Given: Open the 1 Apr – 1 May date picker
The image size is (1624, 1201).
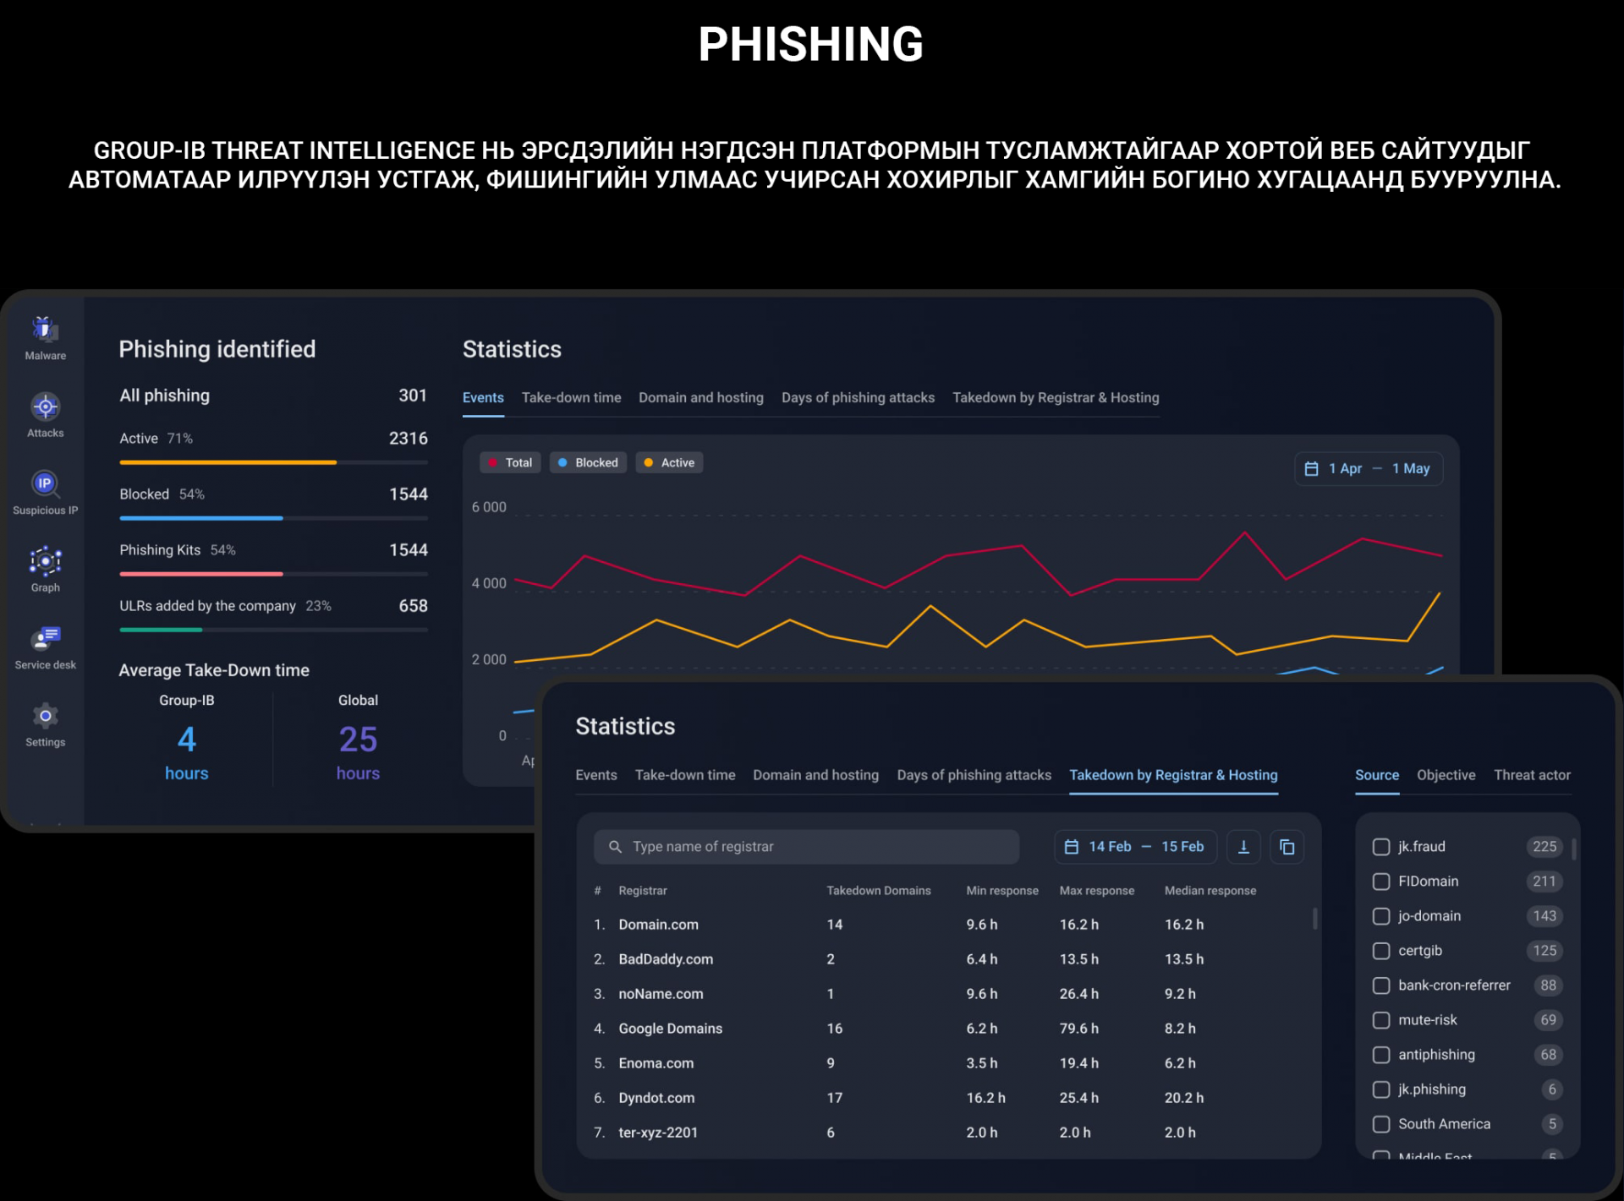Looking at the screenshot, I should (x=1368, y=468).
